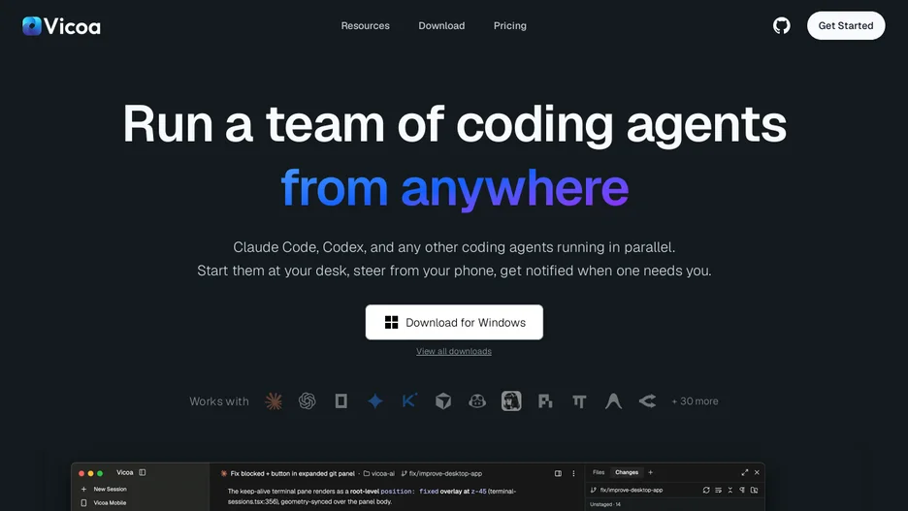Open the GitHub repository icon
The height and width of the screenshot is (511, 908).
(x=781, y=25)
